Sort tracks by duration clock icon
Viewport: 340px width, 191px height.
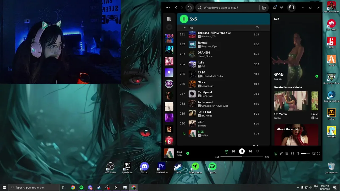pyautogui.click(x=257, y=28)
